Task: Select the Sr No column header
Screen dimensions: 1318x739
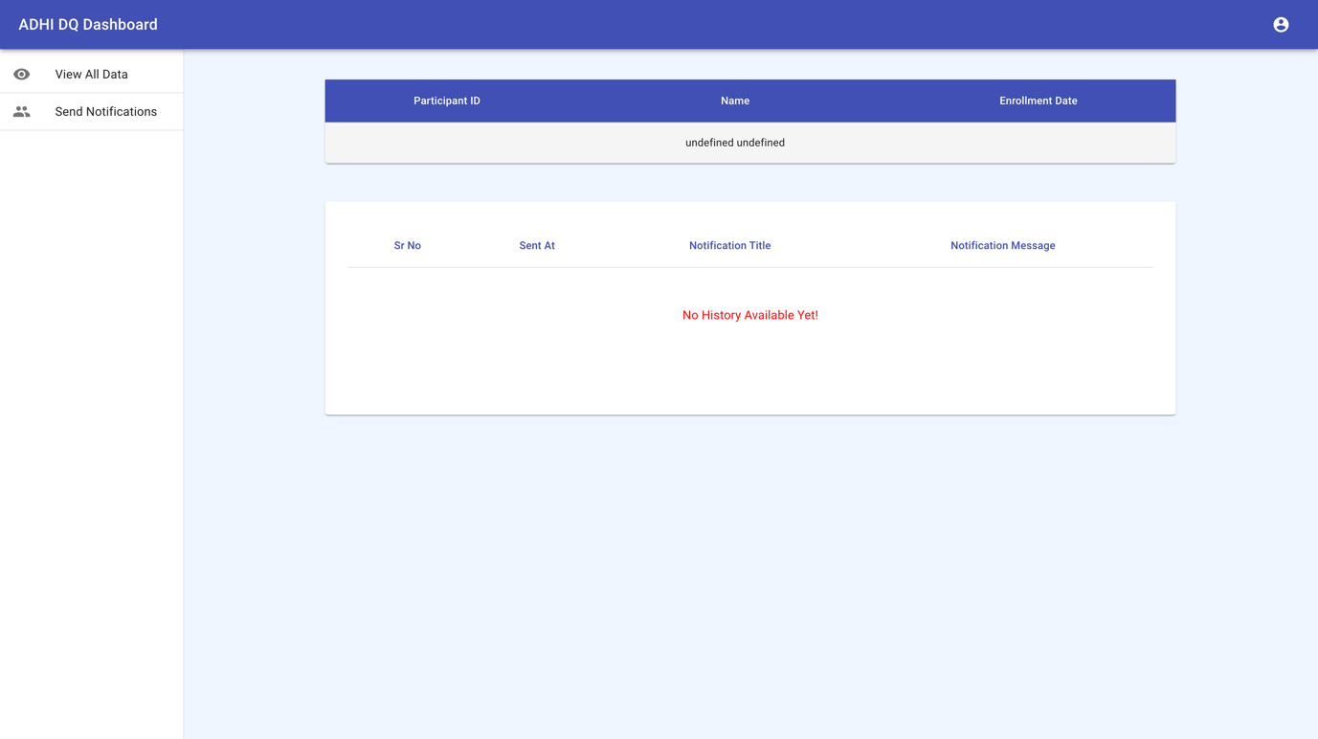Action: click(x=407, y=246)
